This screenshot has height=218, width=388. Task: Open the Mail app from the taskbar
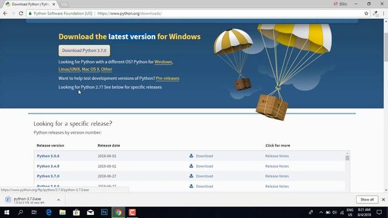click(x=90, y=213)
